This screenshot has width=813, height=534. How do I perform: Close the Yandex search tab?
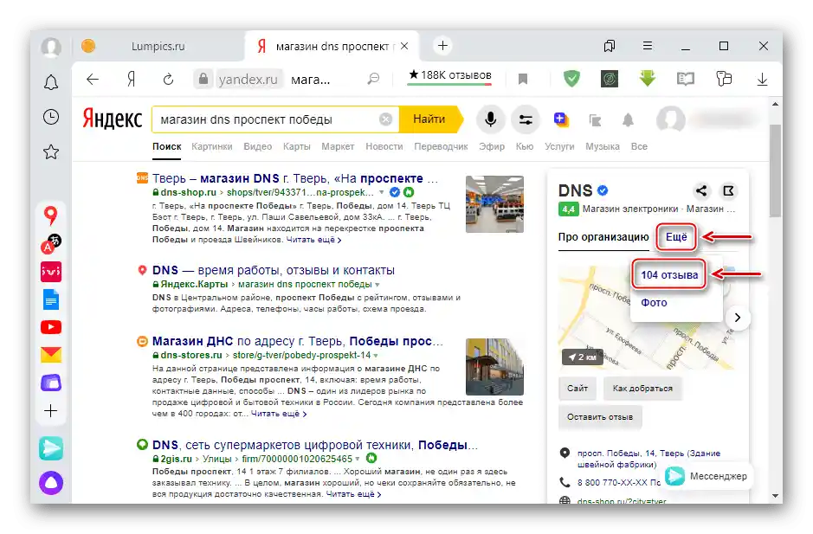pyautogui.click(x=404, y=46)
